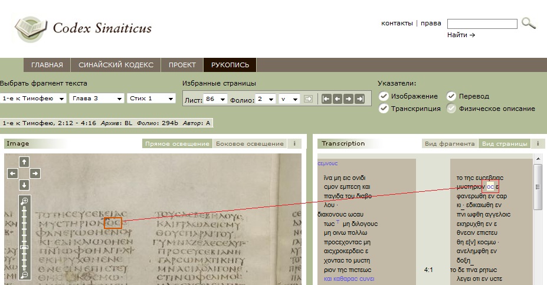
Task: Pan the manuscript image up
Action: [x=24, y=161]
